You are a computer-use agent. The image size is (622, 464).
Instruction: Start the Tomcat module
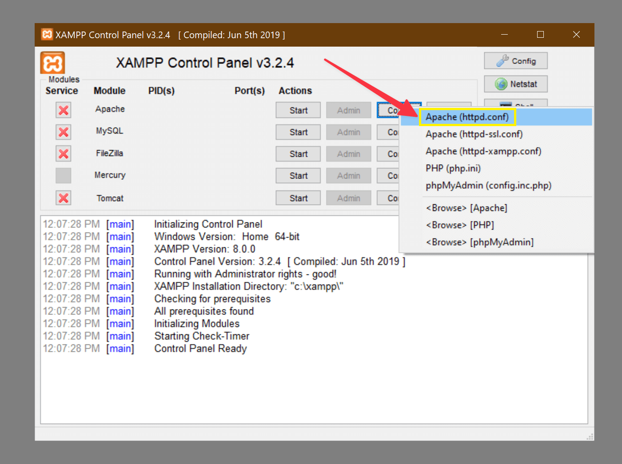click(x=298, y=198)
